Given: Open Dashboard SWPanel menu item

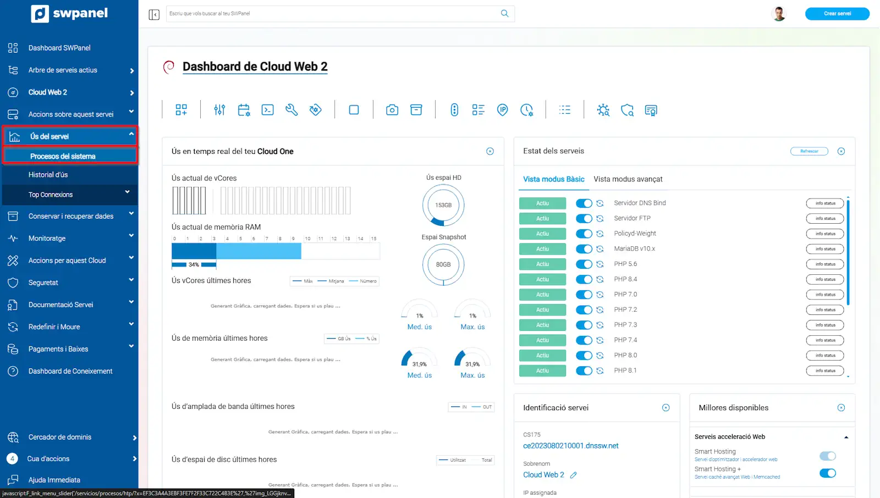Looking at the screenshot, I should [x=59, y=48].
